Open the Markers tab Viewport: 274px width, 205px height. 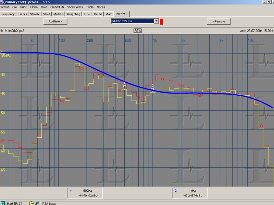tap(58, 14)
